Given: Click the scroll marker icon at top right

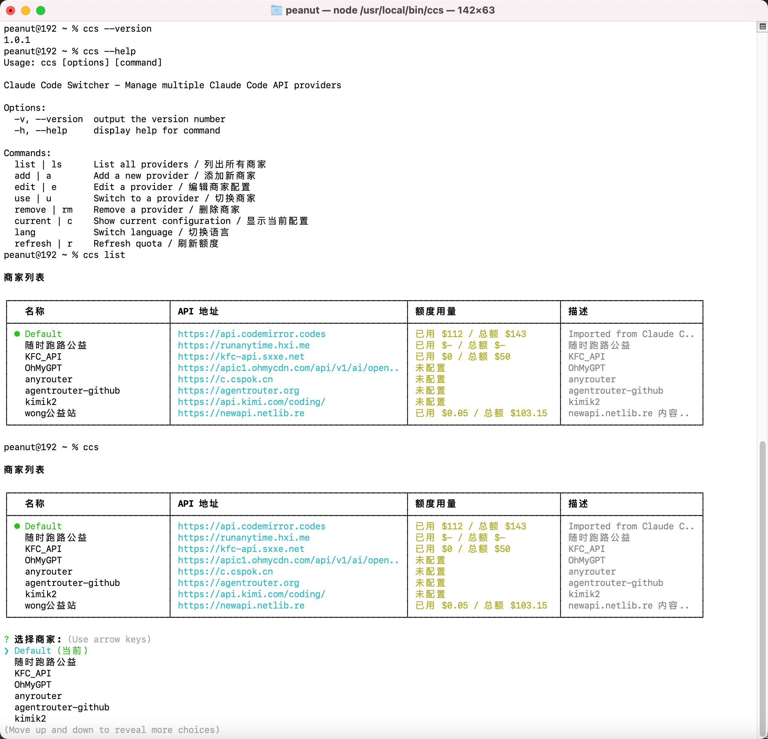Looking at the screenshot, I should (x=762, y=27).
